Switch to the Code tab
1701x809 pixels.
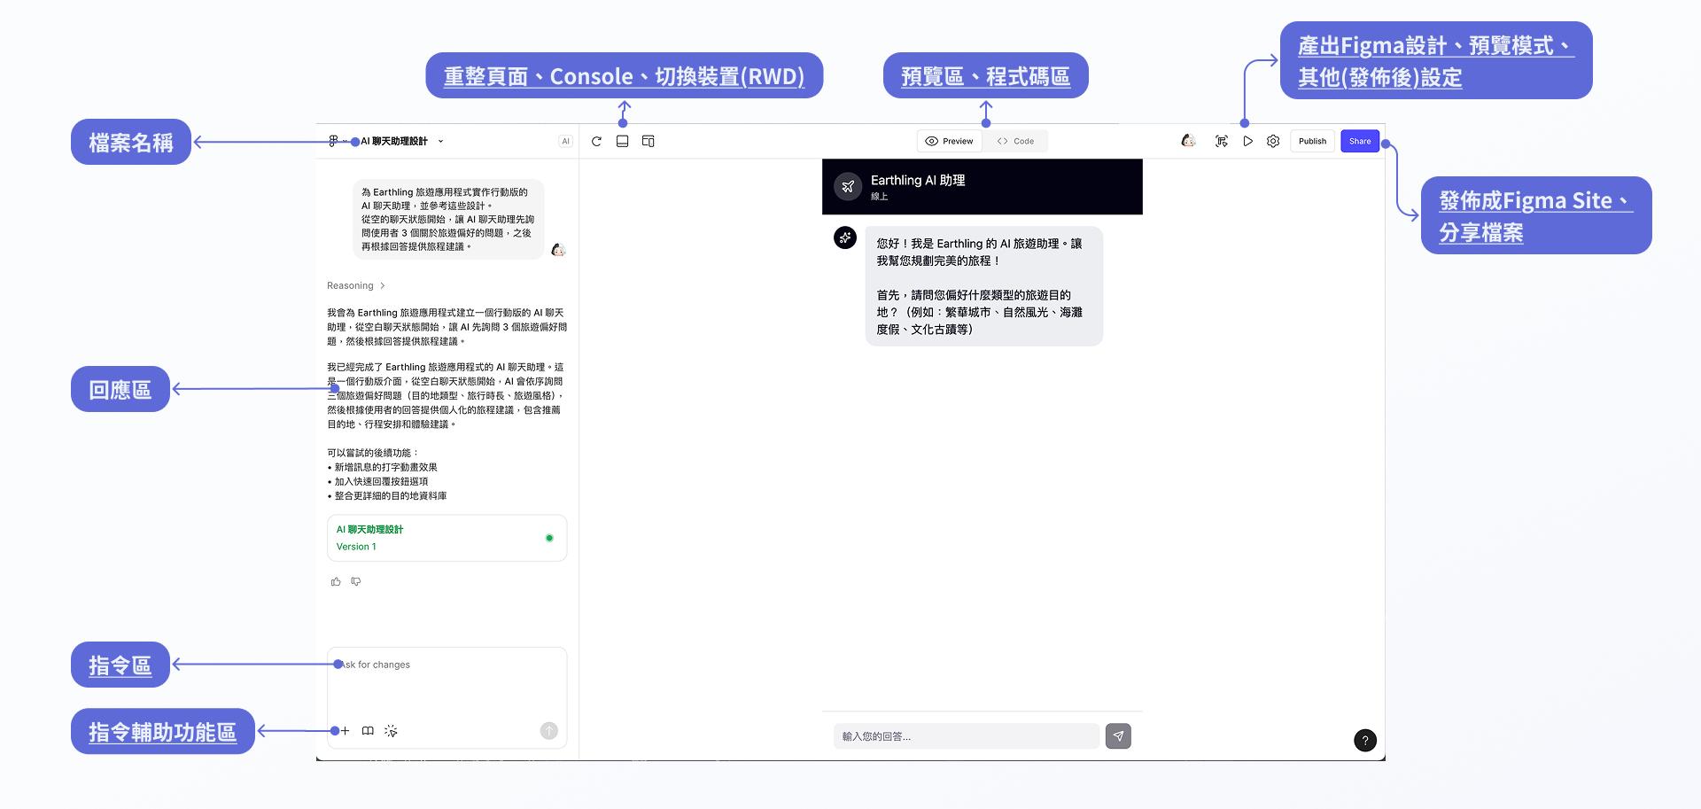1015,142
